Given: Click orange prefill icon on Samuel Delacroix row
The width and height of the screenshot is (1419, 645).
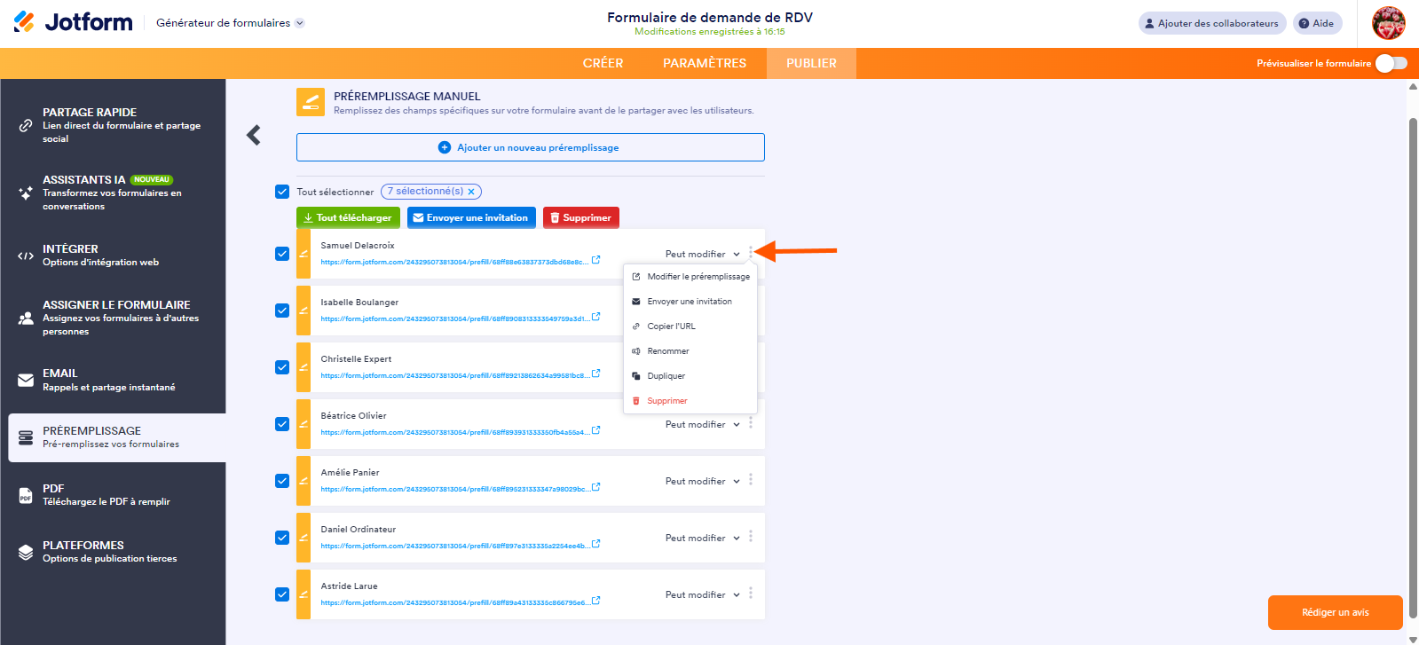Looking at the screenshot, I should coord(304,254).
